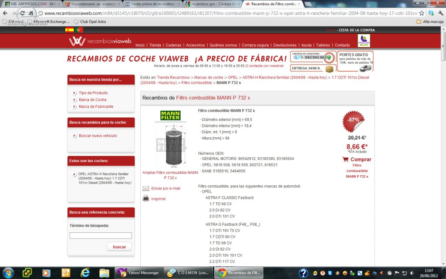Screen dimensions: 446x279
Task: Click the blue help question-mark icon in taskbar
Action: coord(304,273)
